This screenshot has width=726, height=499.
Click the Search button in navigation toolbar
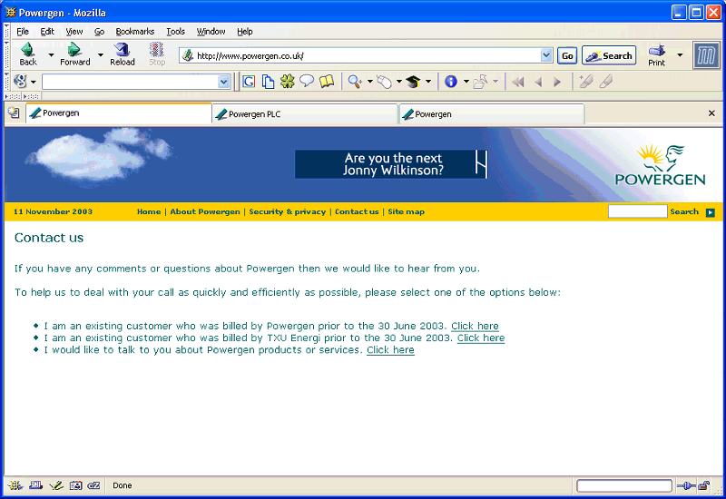[609, 56]
